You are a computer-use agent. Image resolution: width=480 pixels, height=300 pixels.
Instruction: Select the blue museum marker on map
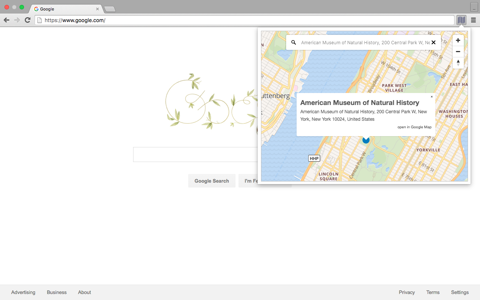tap(366, 140)
